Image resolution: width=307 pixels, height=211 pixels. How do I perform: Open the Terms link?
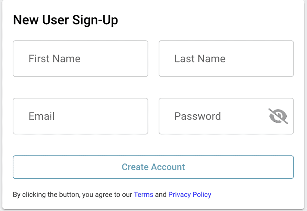(x=143, y=194)
